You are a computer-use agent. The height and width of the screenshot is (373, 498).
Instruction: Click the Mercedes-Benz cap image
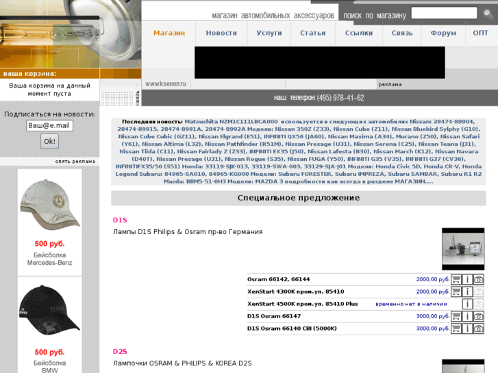pos(50,205)
